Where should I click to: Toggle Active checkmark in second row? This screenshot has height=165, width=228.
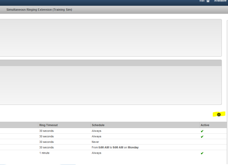(202, 137)
